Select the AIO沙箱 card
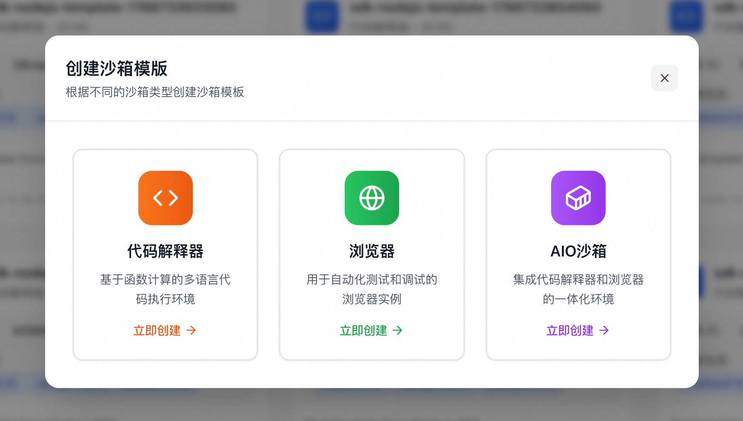Image resolution: width=743 pixels, height=421 pixels. pos(578,254)
